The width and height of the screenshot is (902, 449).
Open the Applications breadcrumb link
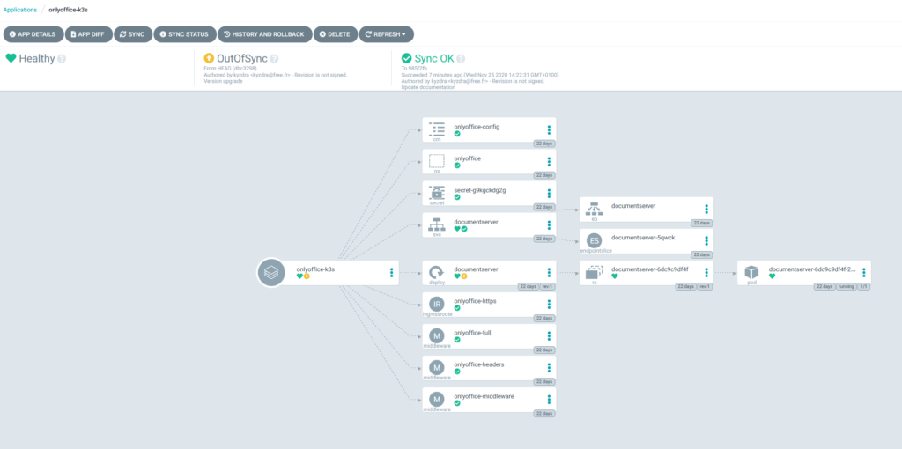click(x=20, y=10)
